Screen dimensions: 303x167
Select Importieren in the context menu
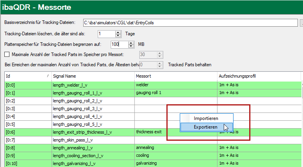pyautogui.click(x=206, y=118)
